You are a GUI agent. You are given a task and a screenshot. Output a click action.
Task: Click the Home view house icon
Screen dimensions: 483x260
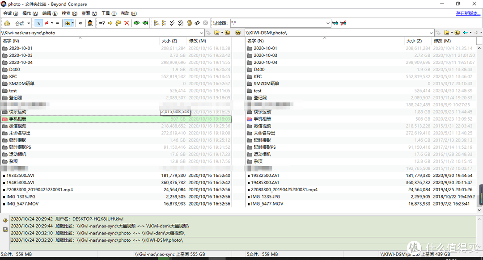(x=7, y=23)
